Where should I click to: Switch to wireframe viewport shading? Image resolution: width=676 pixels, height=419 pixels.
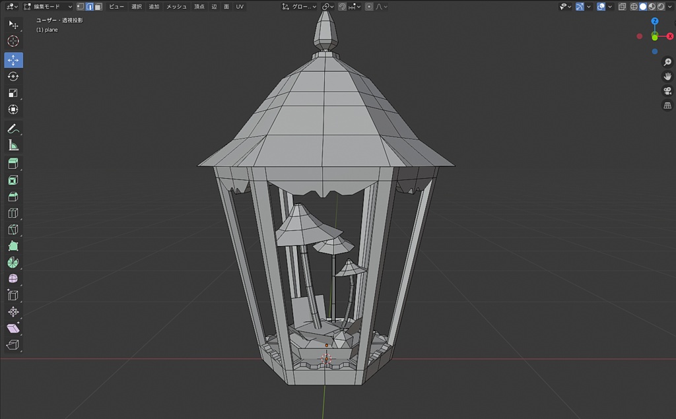pyautogui.click(x=634, y=7)
